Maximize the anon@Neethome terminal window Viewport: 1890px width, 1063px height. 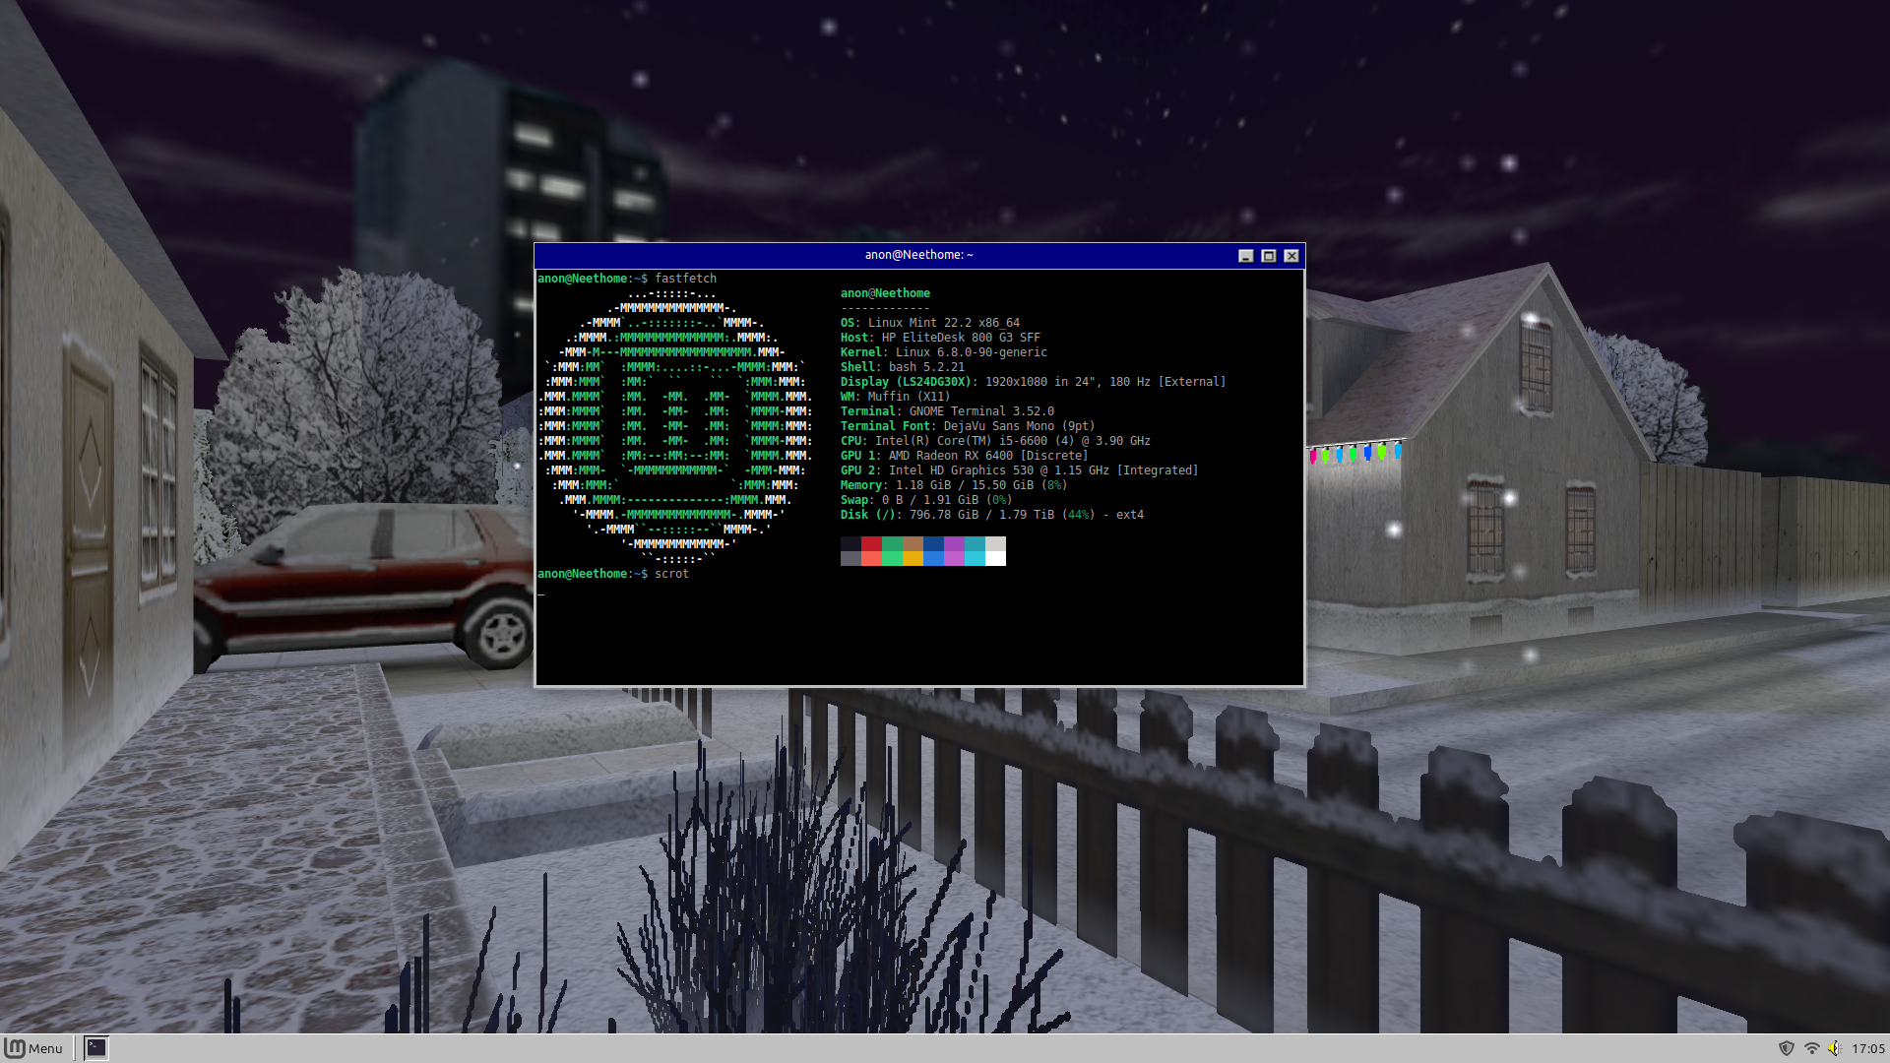tap(1269, 256)
